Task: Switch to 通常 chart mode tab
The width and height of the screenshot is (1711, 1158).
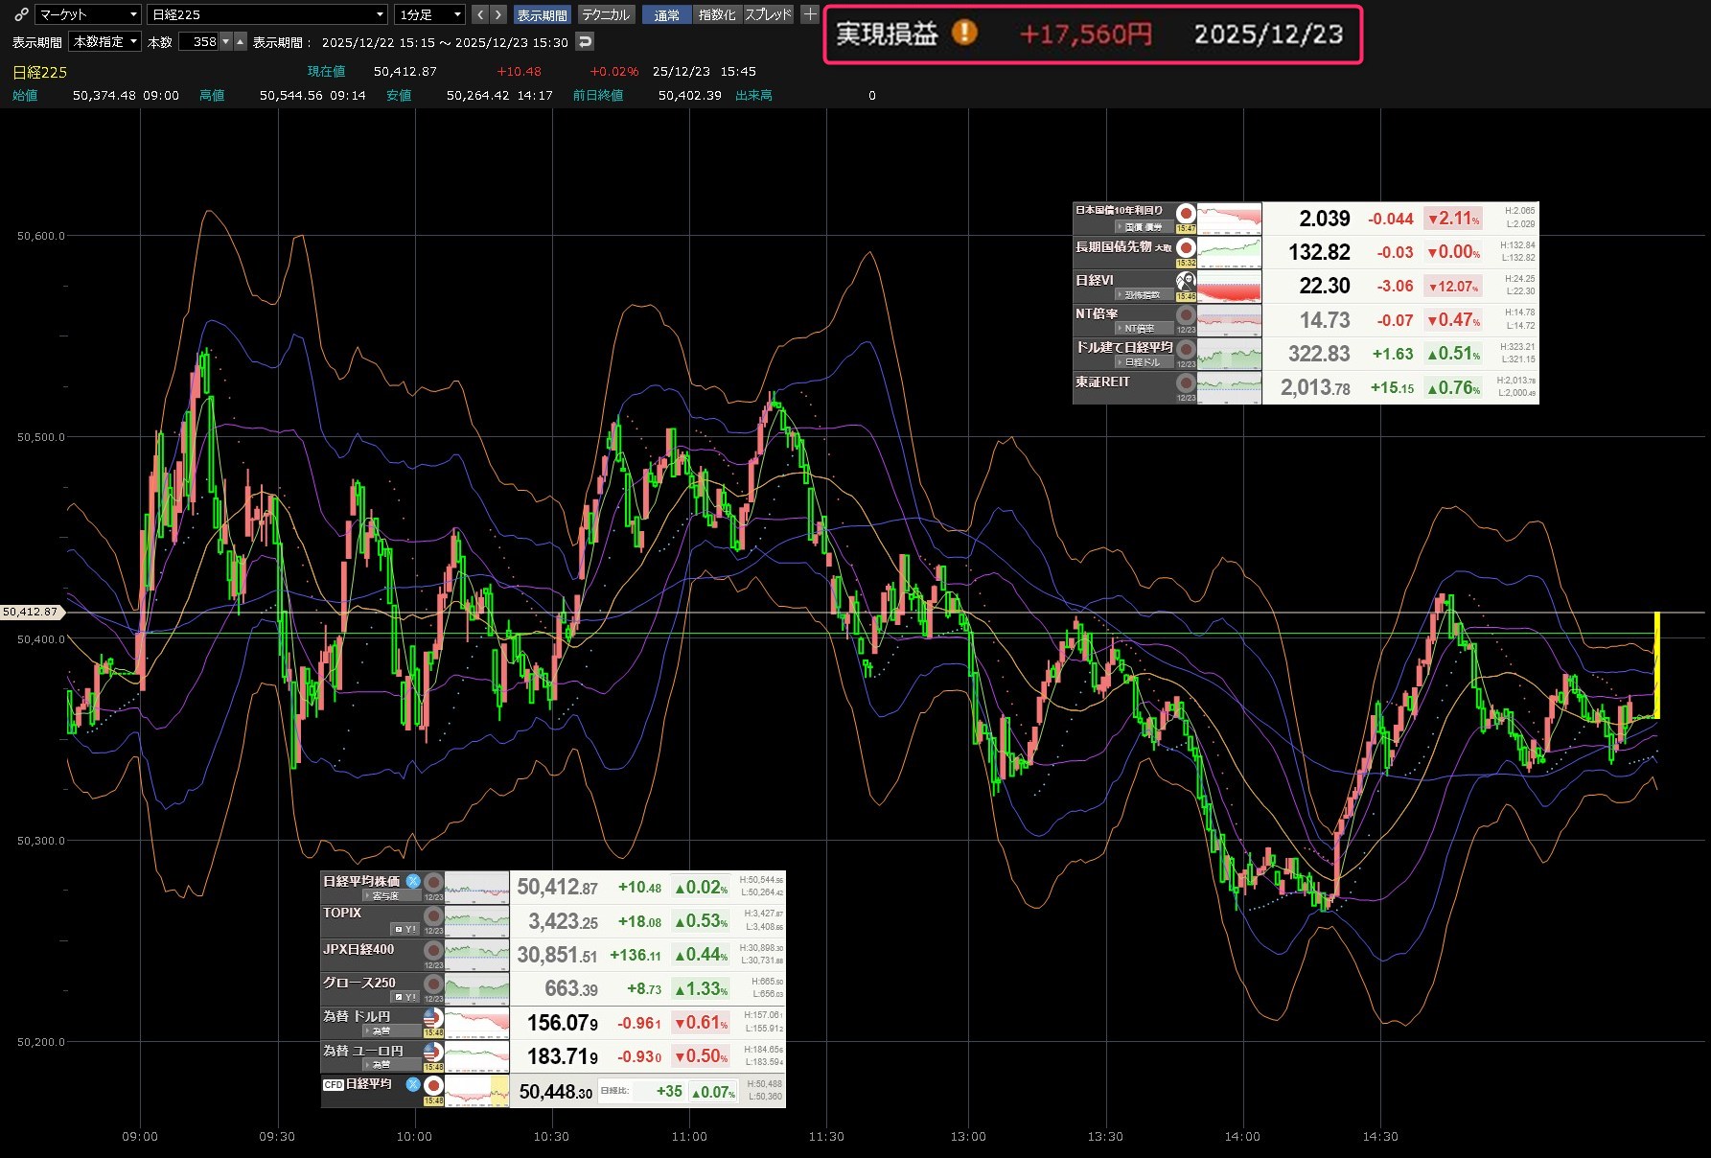Action: (666, 14)
